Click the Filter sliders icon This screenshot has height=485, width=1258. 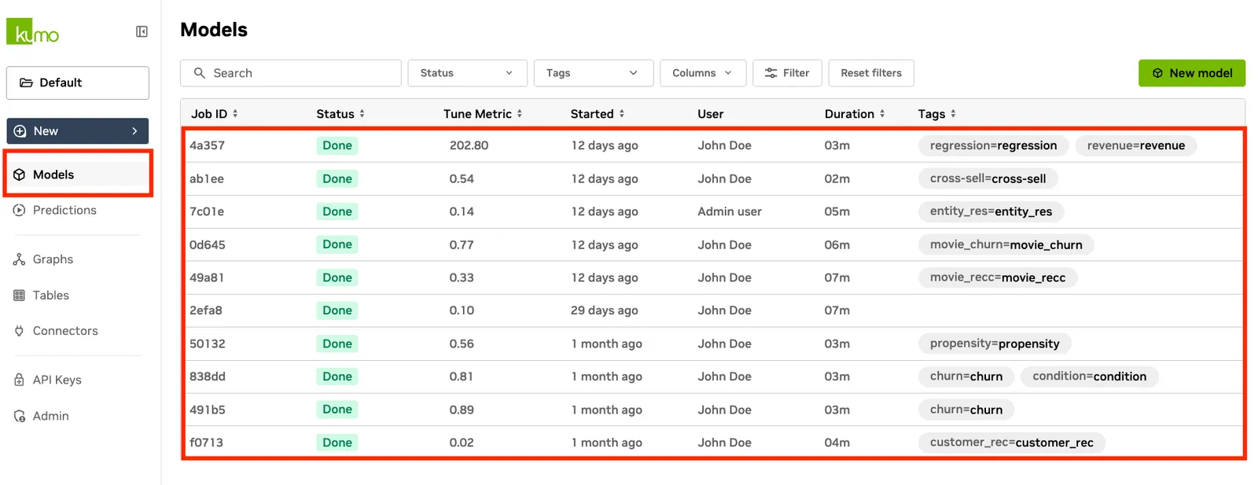771,73
